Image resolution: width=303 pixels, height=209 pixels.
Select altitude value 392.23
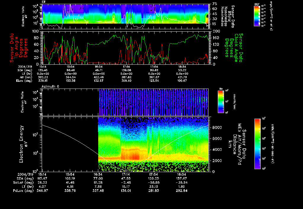43,77
